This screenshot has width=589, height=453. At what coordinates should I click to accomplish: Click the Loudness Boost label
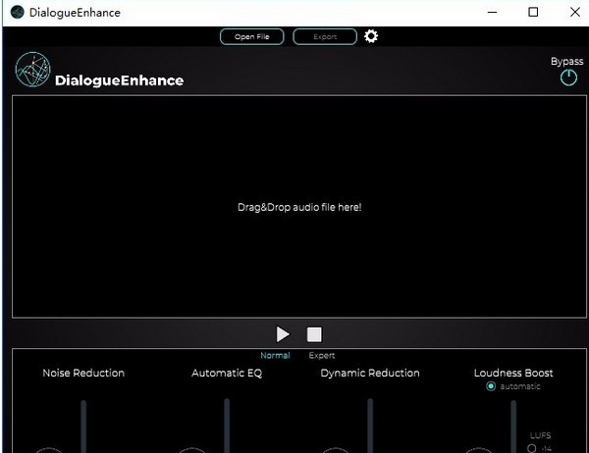[513, 373]
